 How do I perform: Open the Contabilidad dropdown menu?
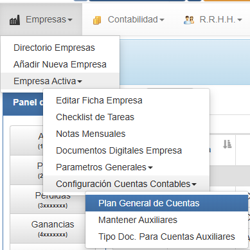click(x=129, y=19)
